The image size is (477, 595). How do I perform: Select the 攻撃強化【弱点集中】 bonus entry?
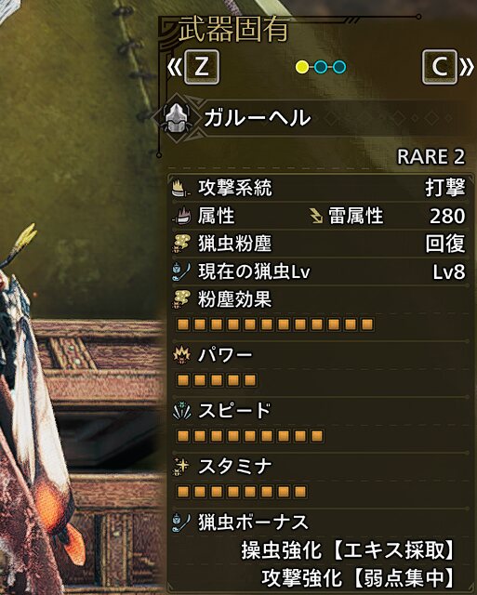[358, 578]
